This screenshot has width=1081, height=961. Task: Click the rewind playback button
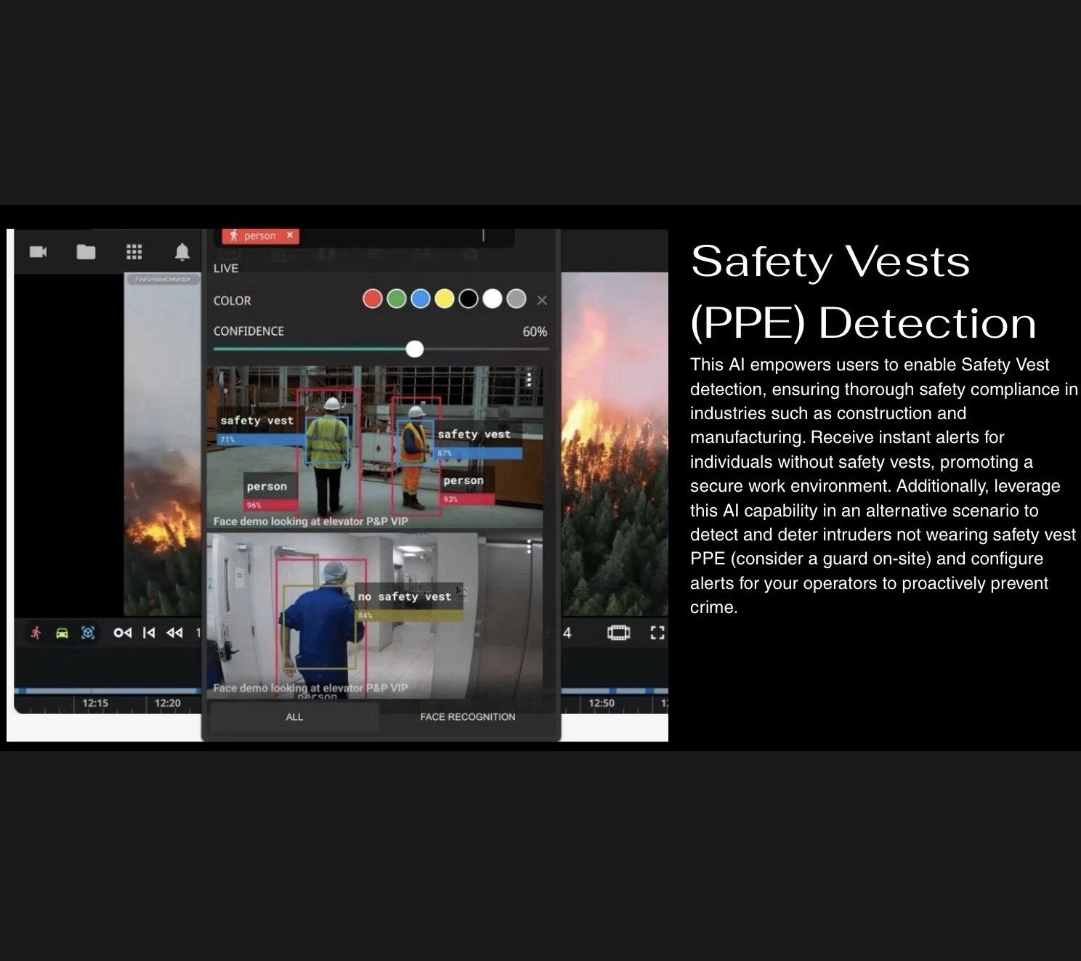click(x=174, y=633)
